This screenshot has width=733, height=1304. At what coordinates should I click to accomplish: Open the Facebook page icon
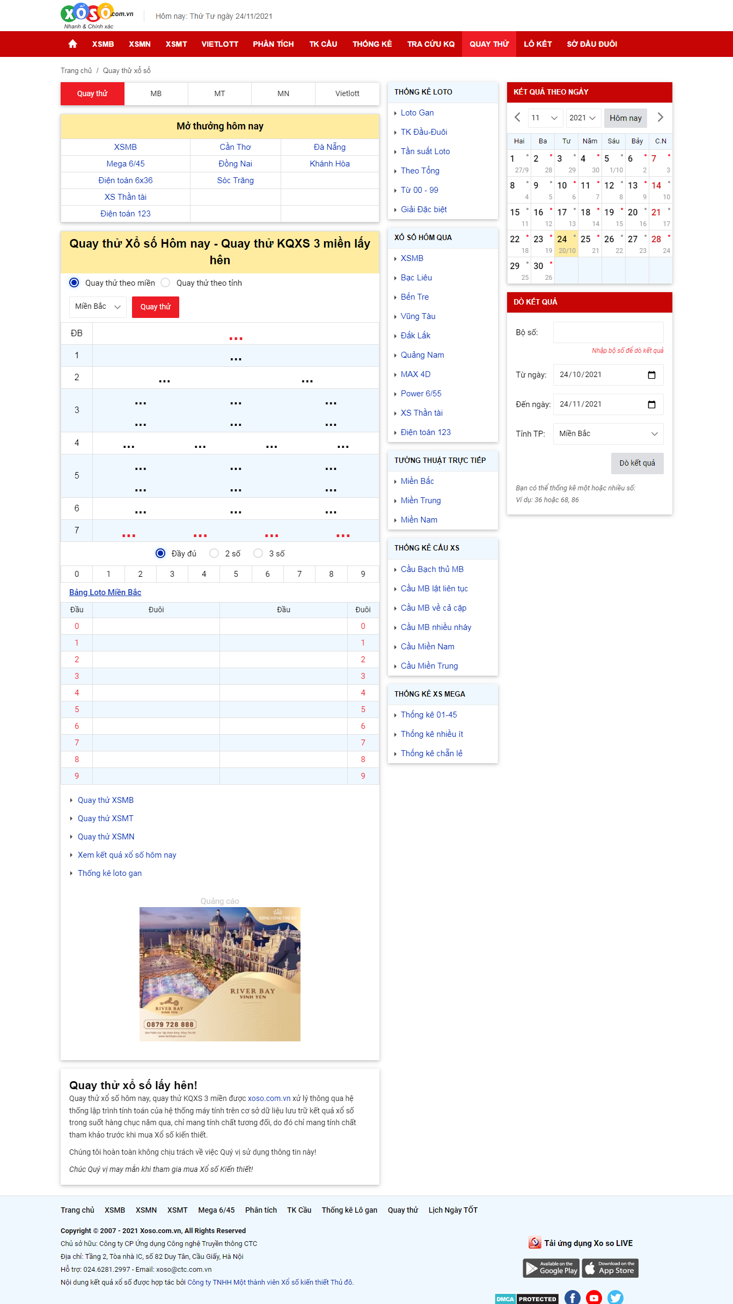pos(572,1297)
